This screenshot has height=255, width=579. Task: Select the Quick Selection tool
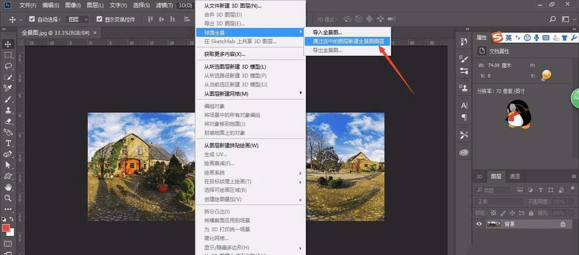(x=8, y=77)
